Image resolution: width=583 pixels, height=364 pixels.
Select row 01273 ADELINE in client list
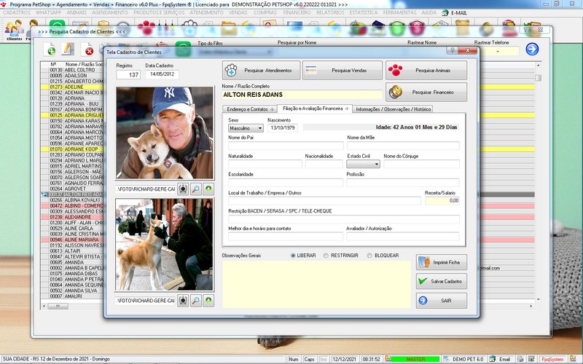(72, 87)
